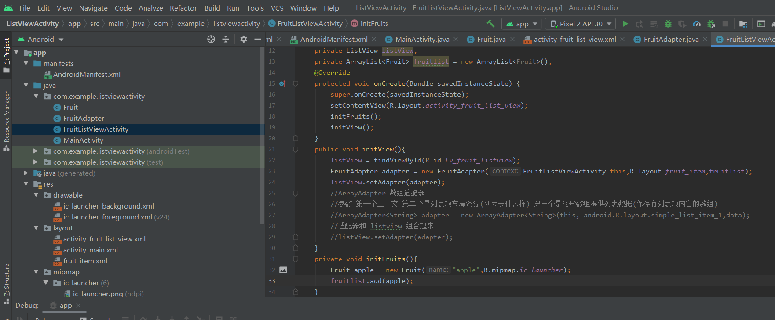Screen dimensions: 775x320
Task: Click Select Opened File target icon
Action: point(211,39)
